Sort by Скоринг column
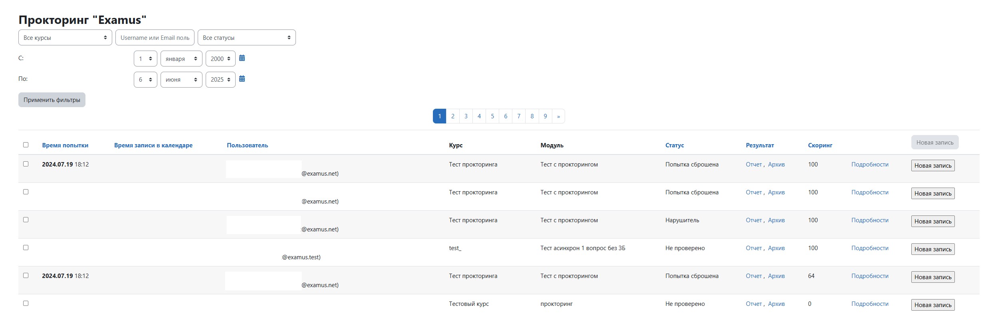982x321 pixels. tap(820, 145)
